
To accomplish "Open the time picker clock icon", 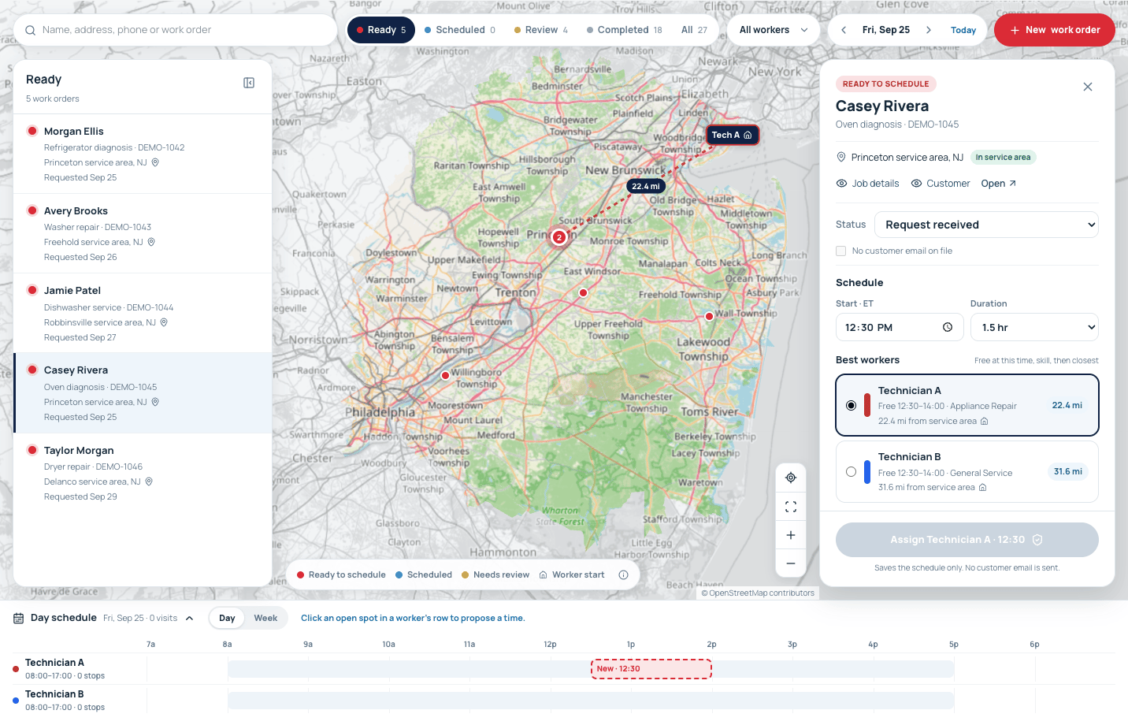I will tap(948, 327).
